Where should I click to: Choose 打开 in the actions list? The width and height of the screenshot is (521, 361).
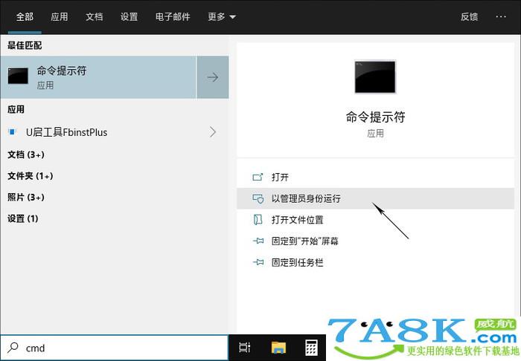tap(375, 177)
